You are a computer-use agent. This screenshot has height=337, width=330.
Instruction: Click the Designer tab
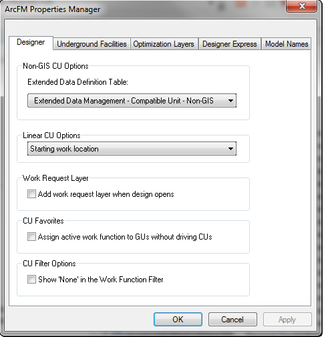click(x=31, y=42)
